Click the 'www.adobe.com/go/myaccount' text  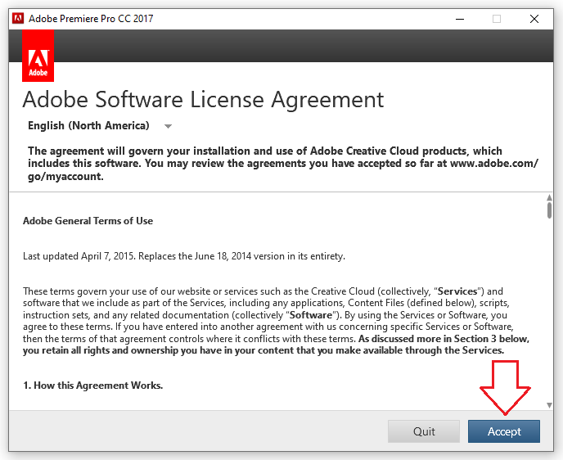tap(283, 170)
